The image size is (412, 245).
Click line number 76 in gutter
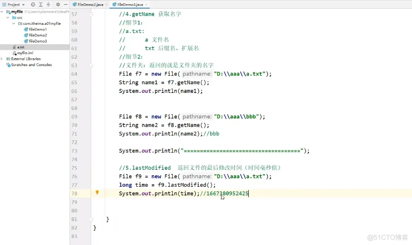pyautogui.click(x=74, y=176)
